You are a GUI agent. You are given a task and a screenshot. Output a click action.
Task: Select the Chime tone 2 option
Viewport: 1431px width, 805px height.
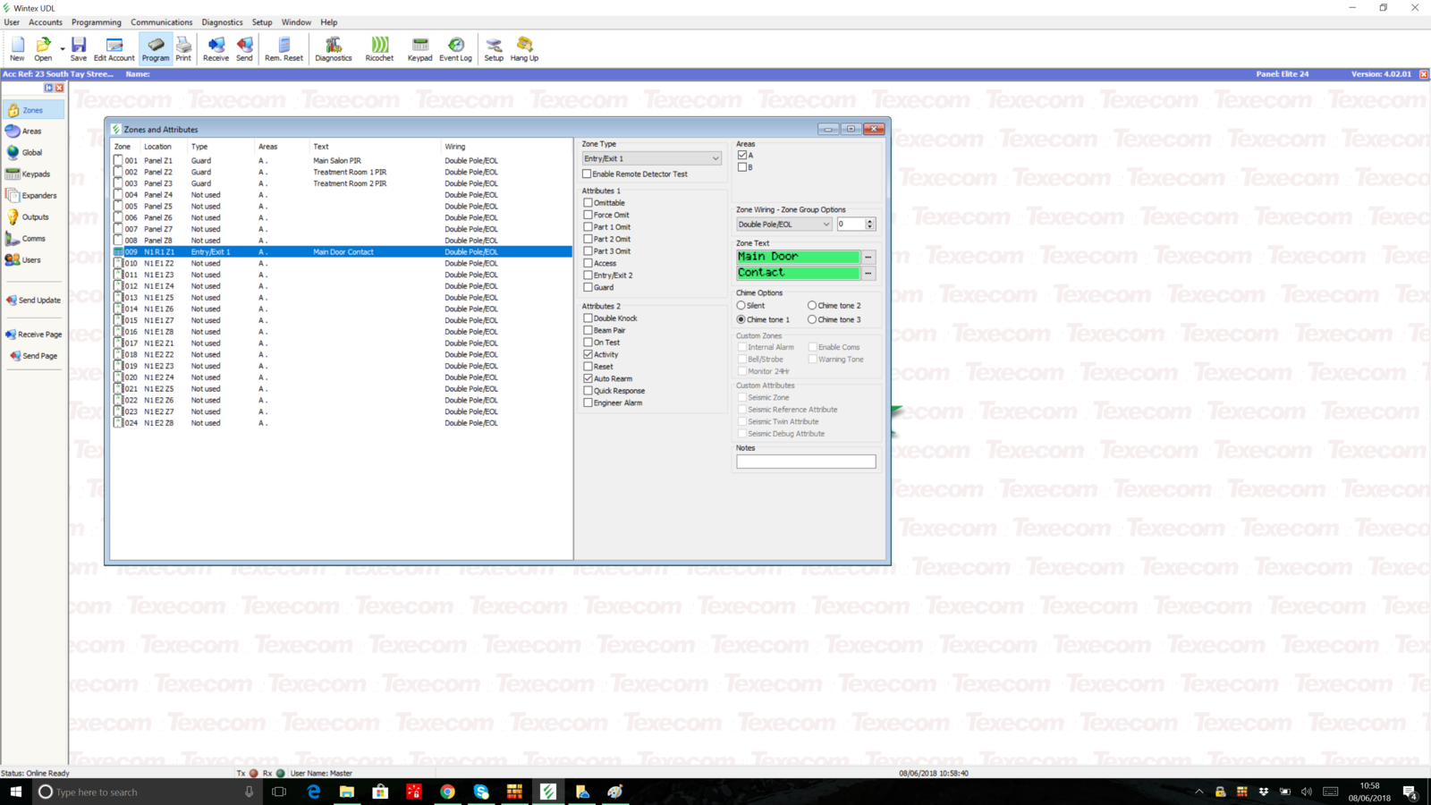pyautogui.click(x=812, y=306)
